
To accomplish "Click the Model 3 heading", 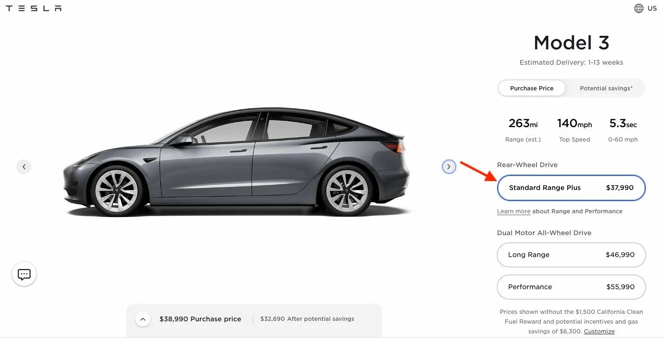I will (x=571, y=43).
